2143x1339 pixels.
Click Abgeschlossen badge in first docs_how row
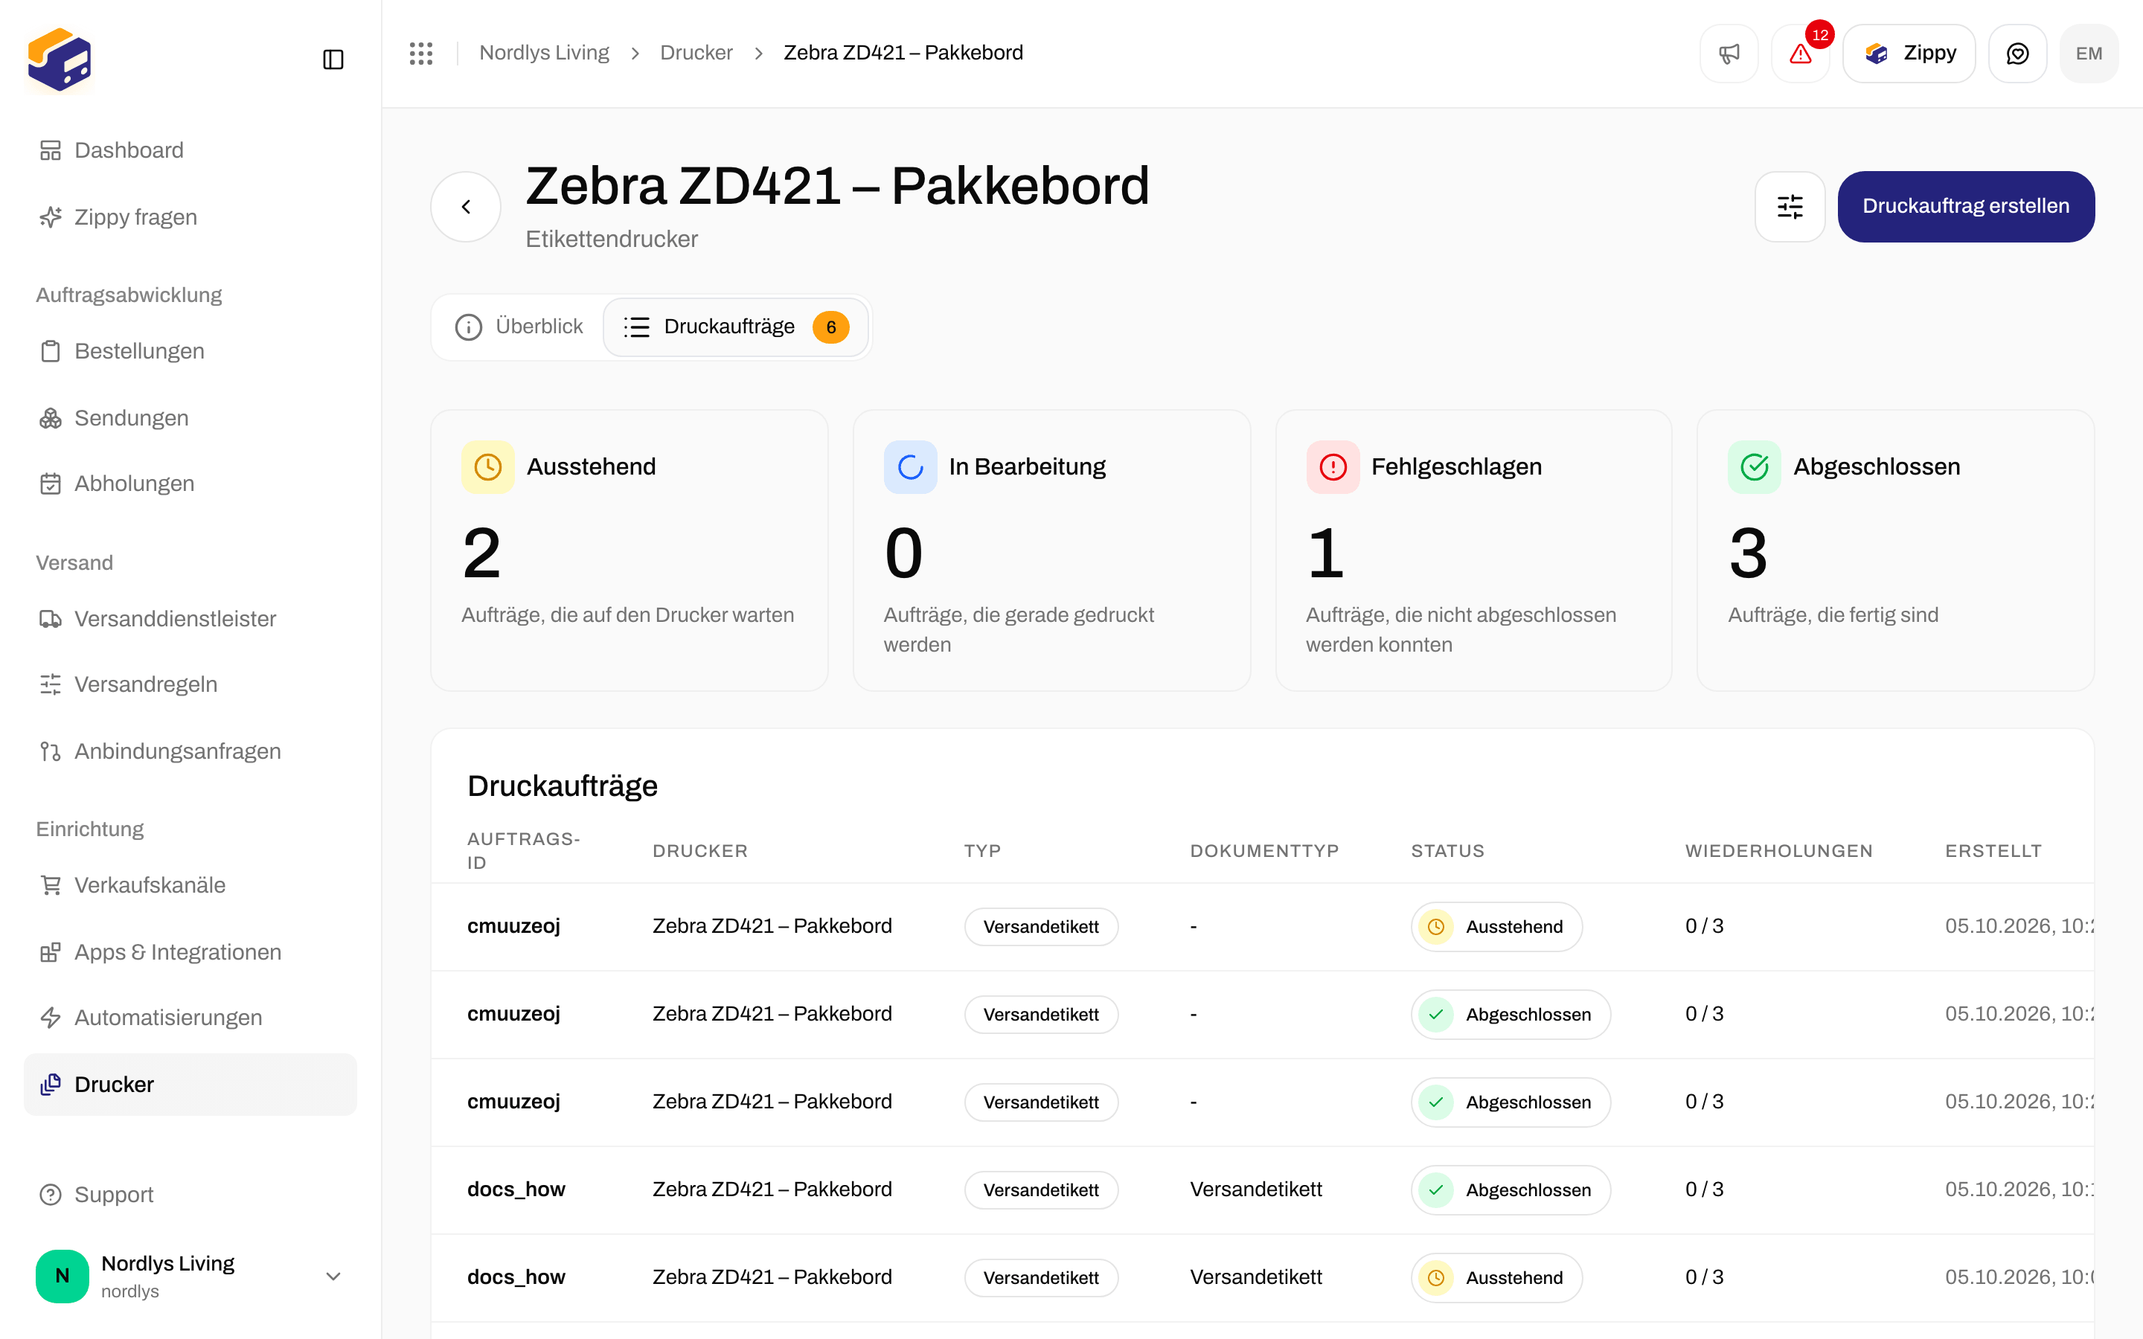(x=1511, y=1190)
